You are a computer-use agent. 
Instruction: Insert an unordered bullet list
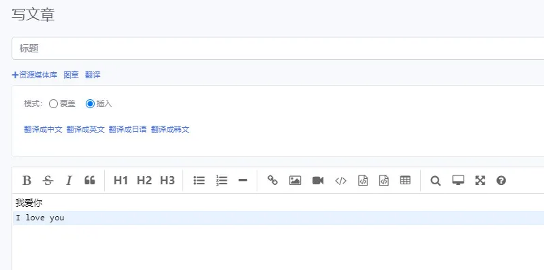click(199, 181)
